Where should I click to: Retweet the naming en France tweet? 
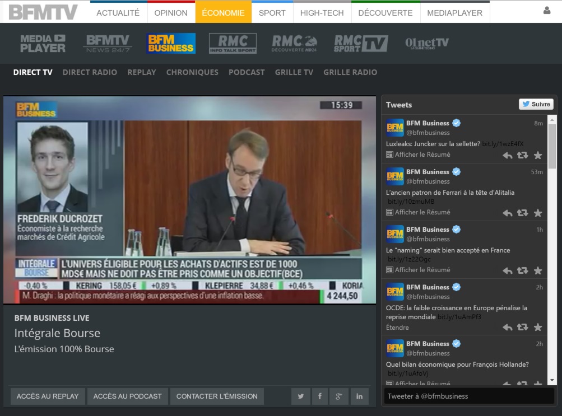pos(523,270)
